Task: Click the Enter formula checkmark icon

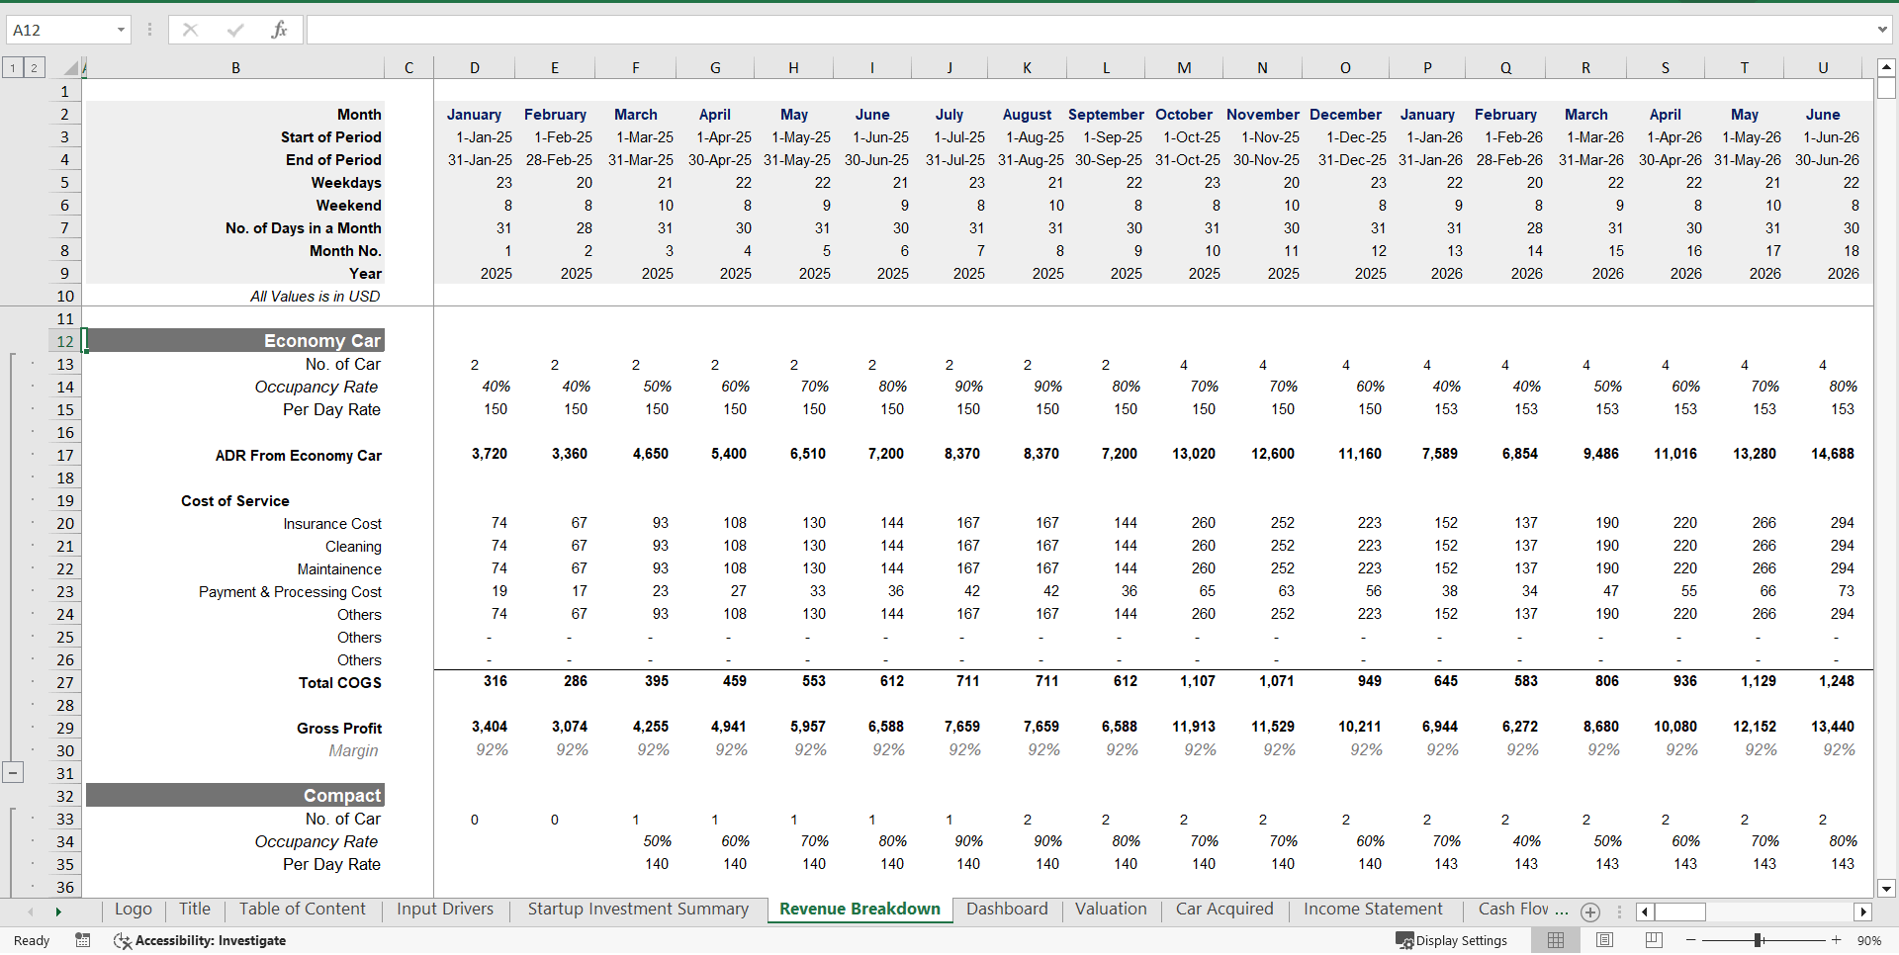Action: (x=235, y=30)
